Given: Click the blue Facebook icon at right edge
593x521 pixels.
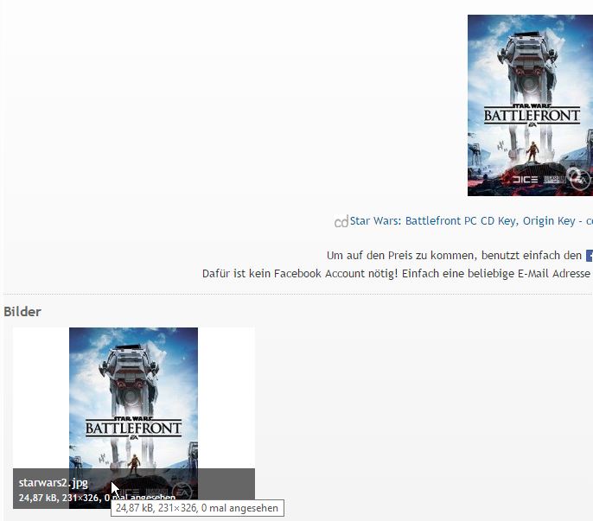Looking at the screenshot, I should 589,256.
